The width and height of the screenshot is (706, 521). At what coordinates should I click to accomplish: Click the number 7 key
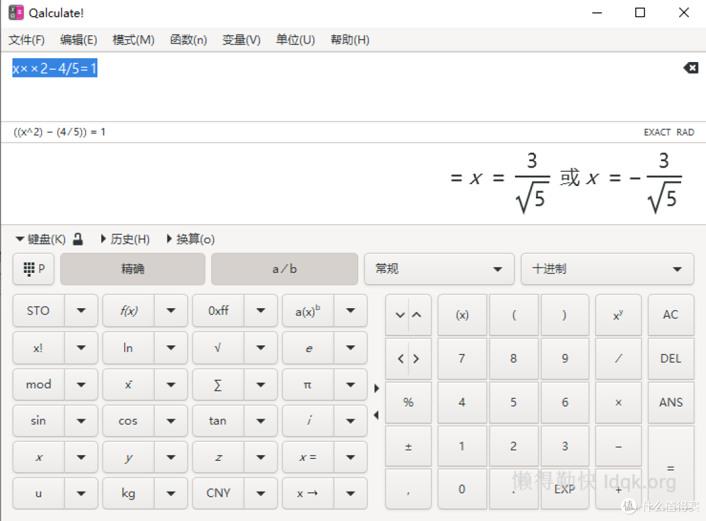point(462,358)
